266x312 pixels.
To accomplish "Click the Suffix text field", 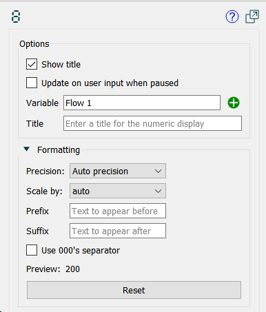I will 118,231.
